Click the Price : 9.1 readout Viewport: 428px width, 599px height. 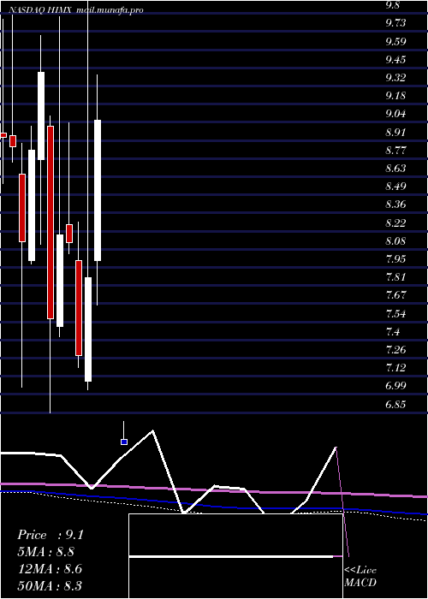pyautogui.click(x=50, y=535)
